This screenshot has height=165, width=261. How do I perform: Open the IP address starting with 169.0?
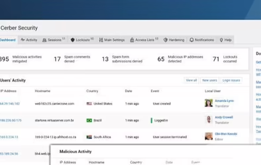tap(9, 137)
